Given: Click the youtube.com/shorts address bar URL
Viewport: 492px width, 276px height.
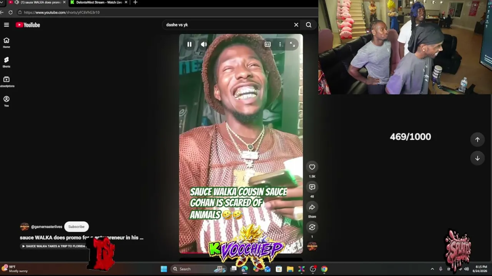Looking at the screenshot, I should [61, 12].
